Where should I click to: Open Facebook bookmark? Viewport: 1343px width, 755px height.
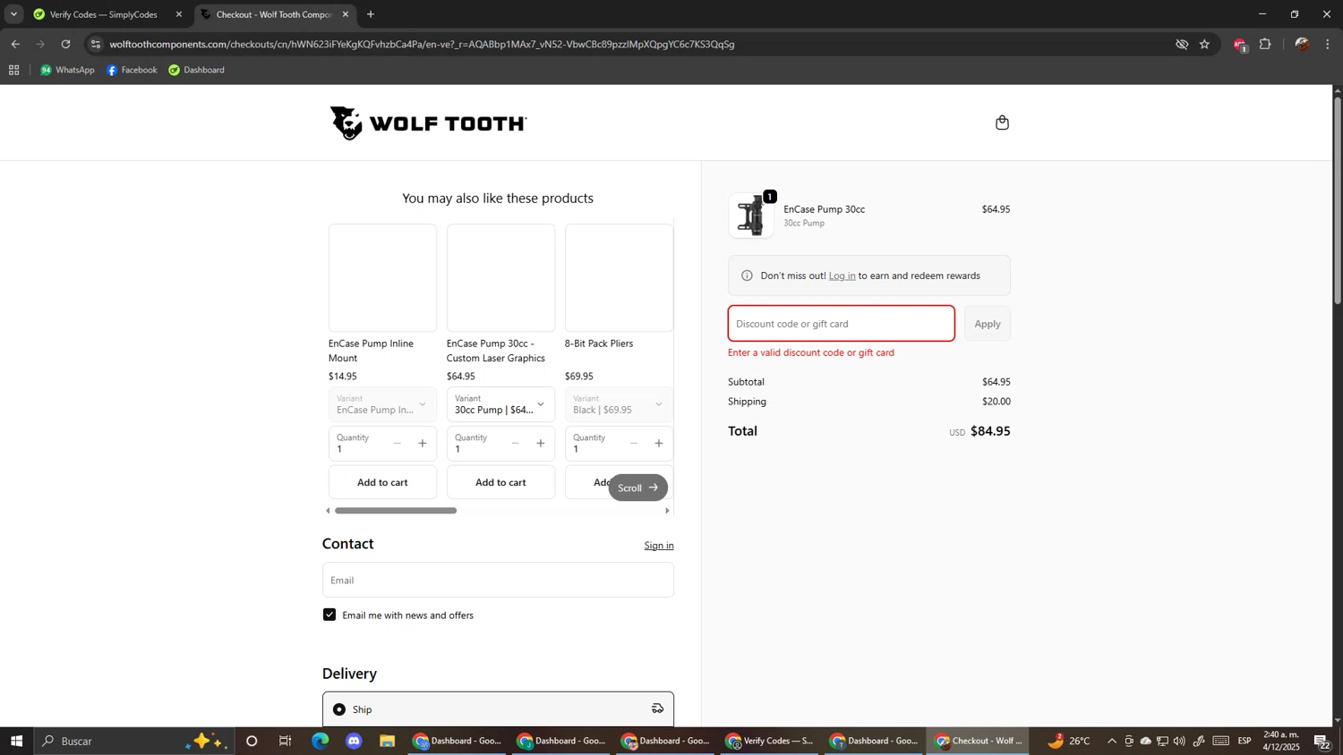[x=132, y=70]
